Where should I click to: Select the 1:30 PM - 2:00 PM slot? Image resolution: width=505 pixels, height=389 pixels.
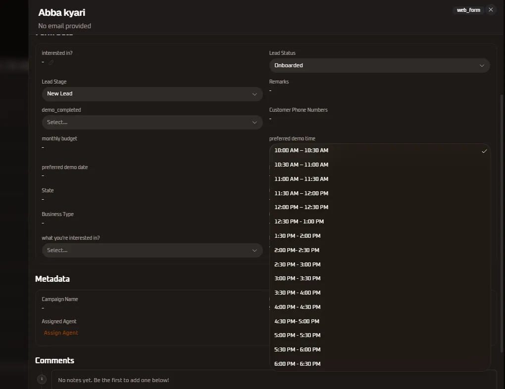tap(380, 236)
